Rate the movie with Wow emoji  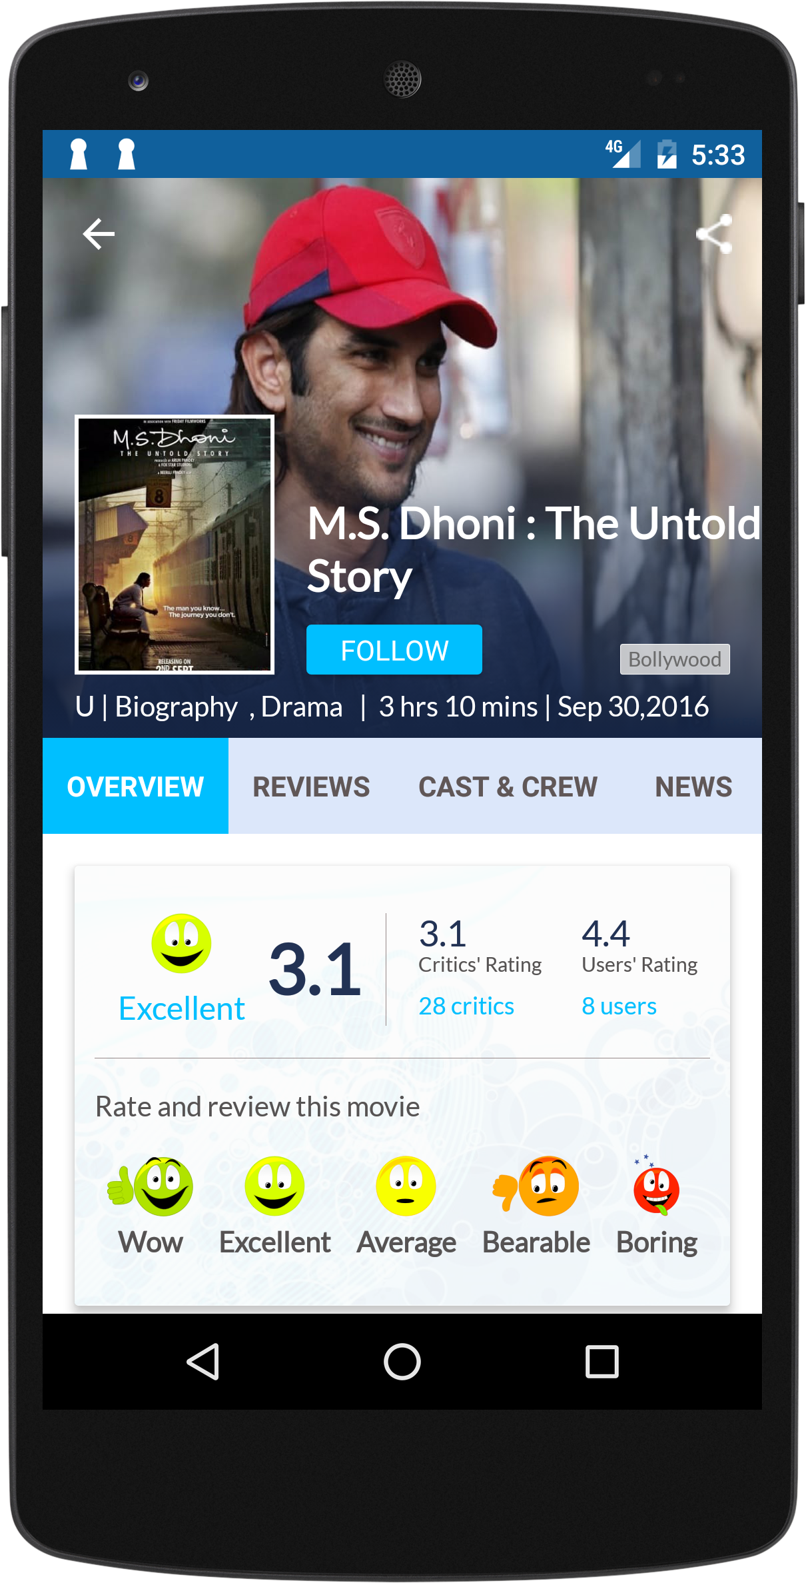tap(151, 1186)
